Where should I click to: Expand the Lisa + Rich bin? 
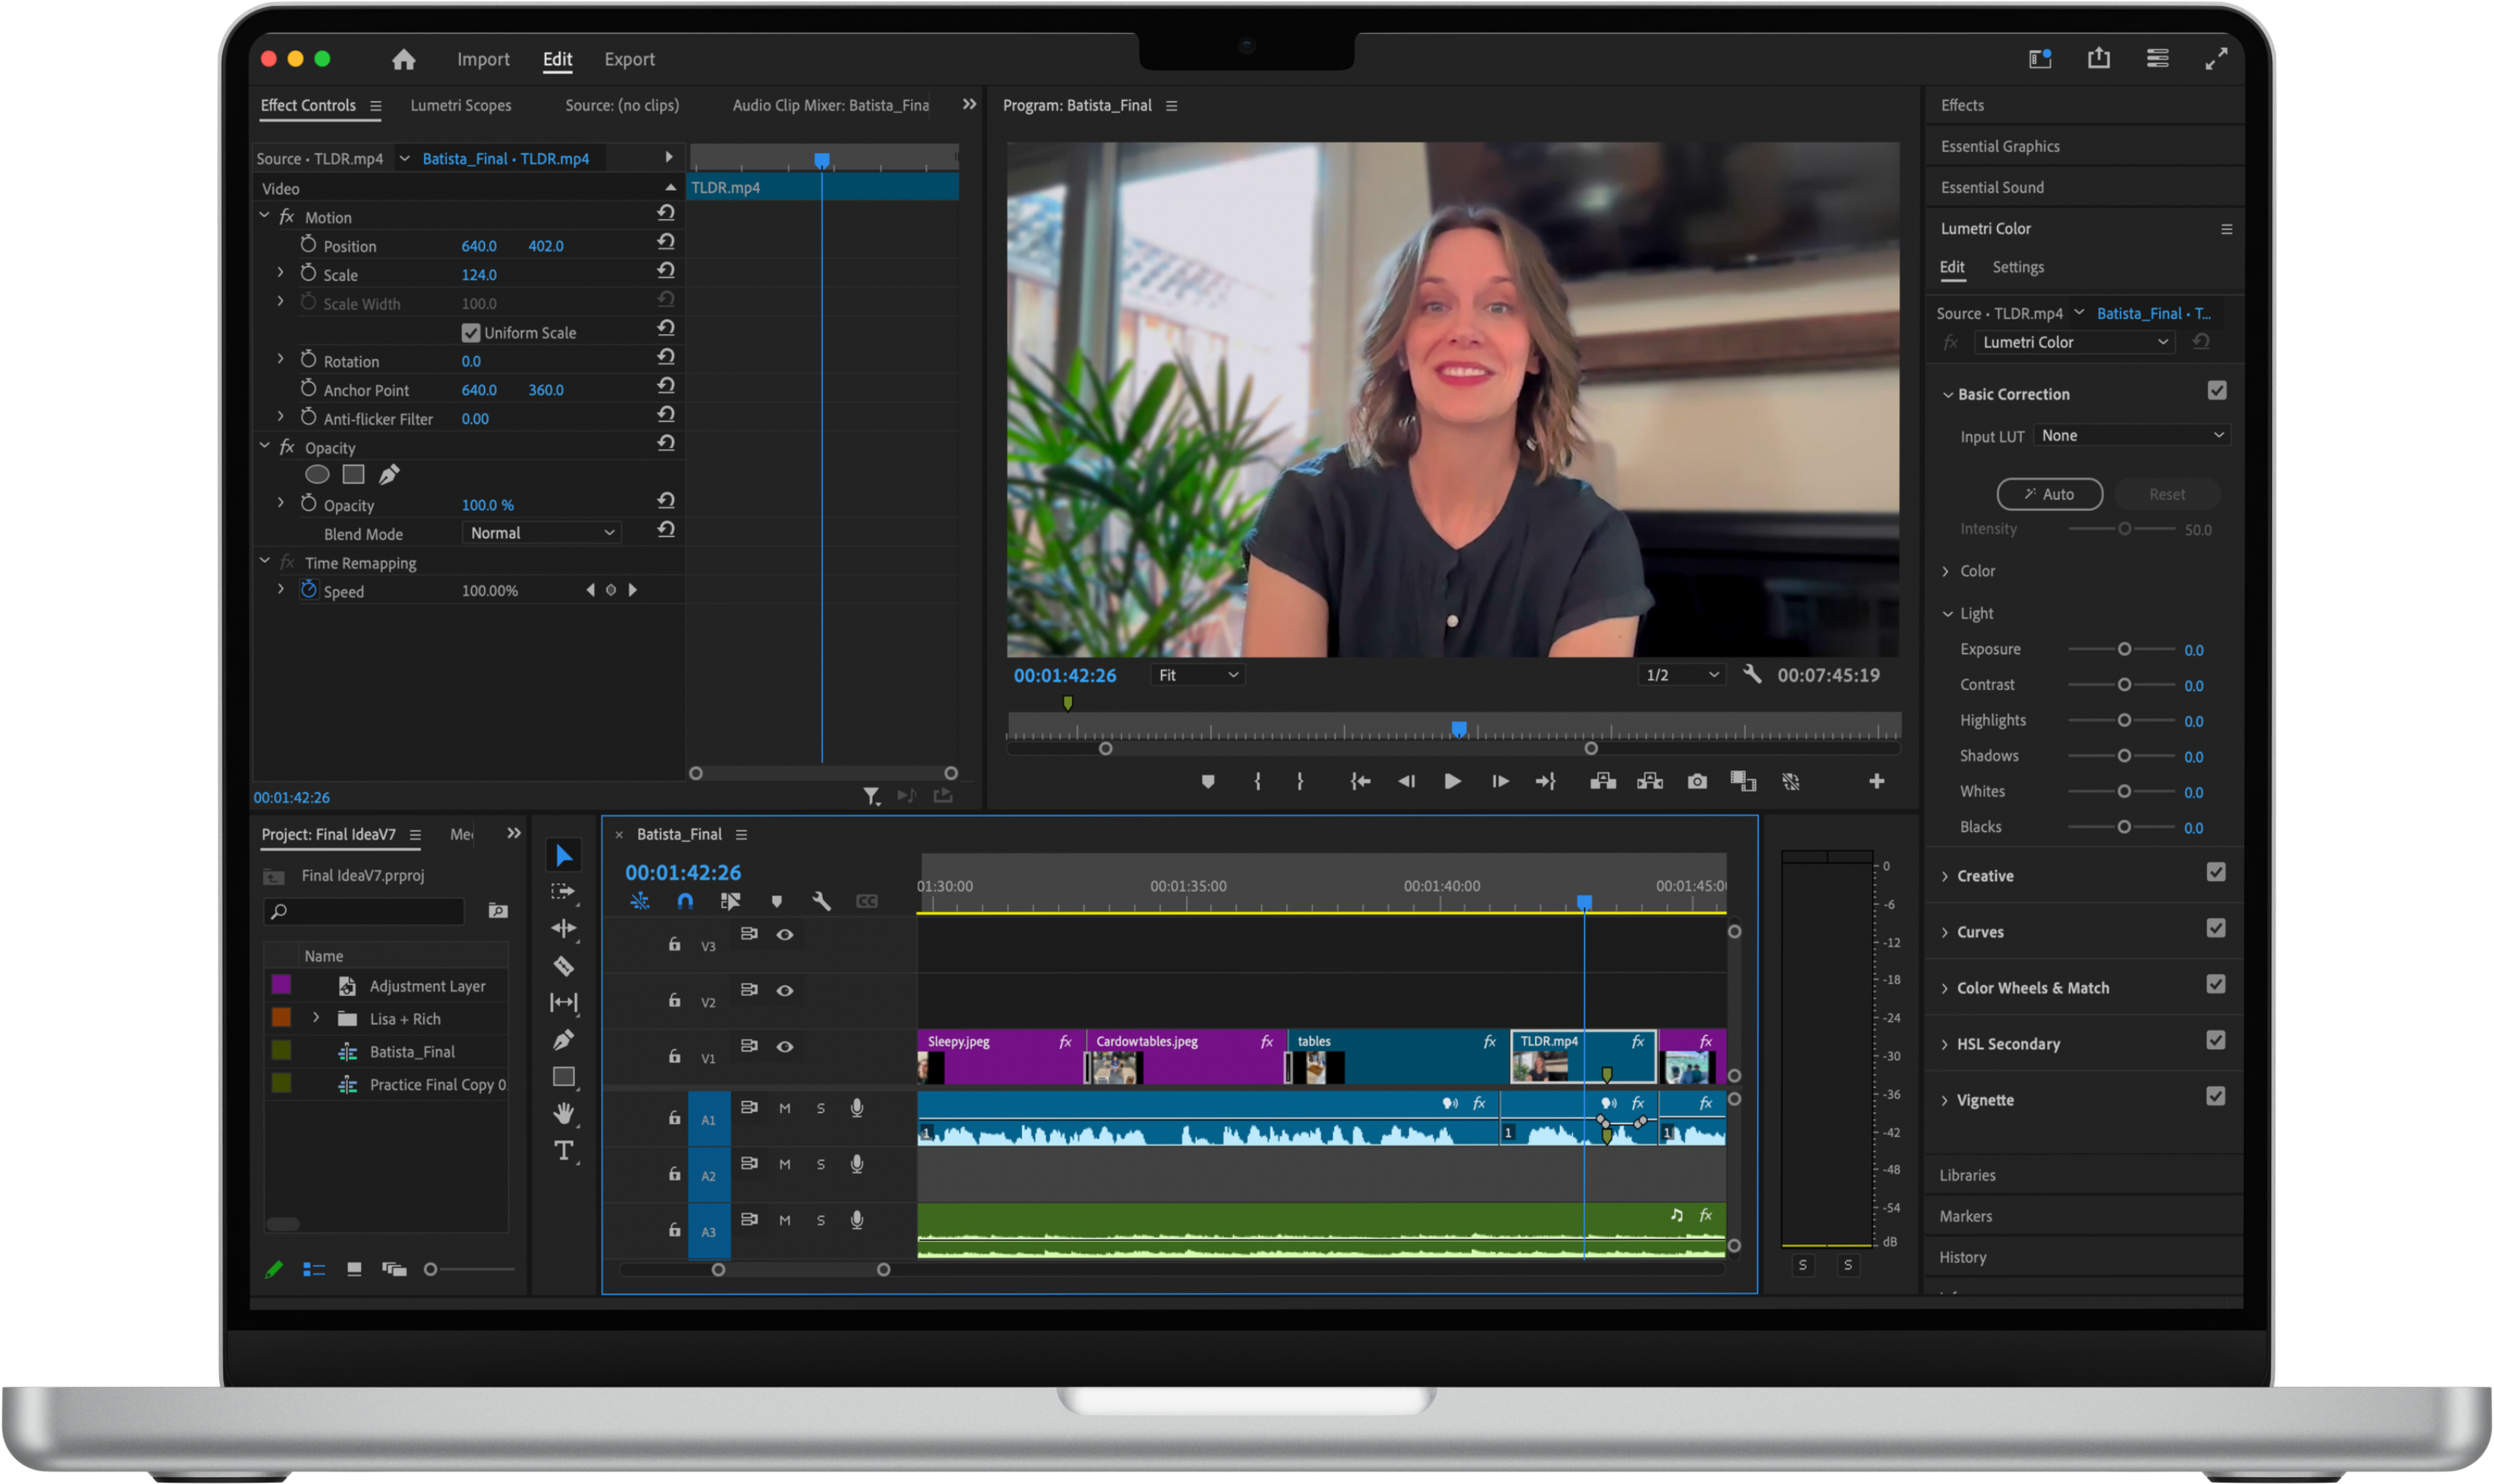pos(316,1018)
